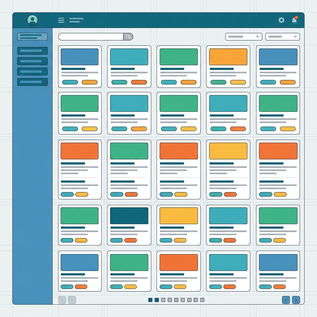Viewport: 317px width, 317px height.
Task: Click the orange tag pill in row one, second card
Action: [139, 82]
